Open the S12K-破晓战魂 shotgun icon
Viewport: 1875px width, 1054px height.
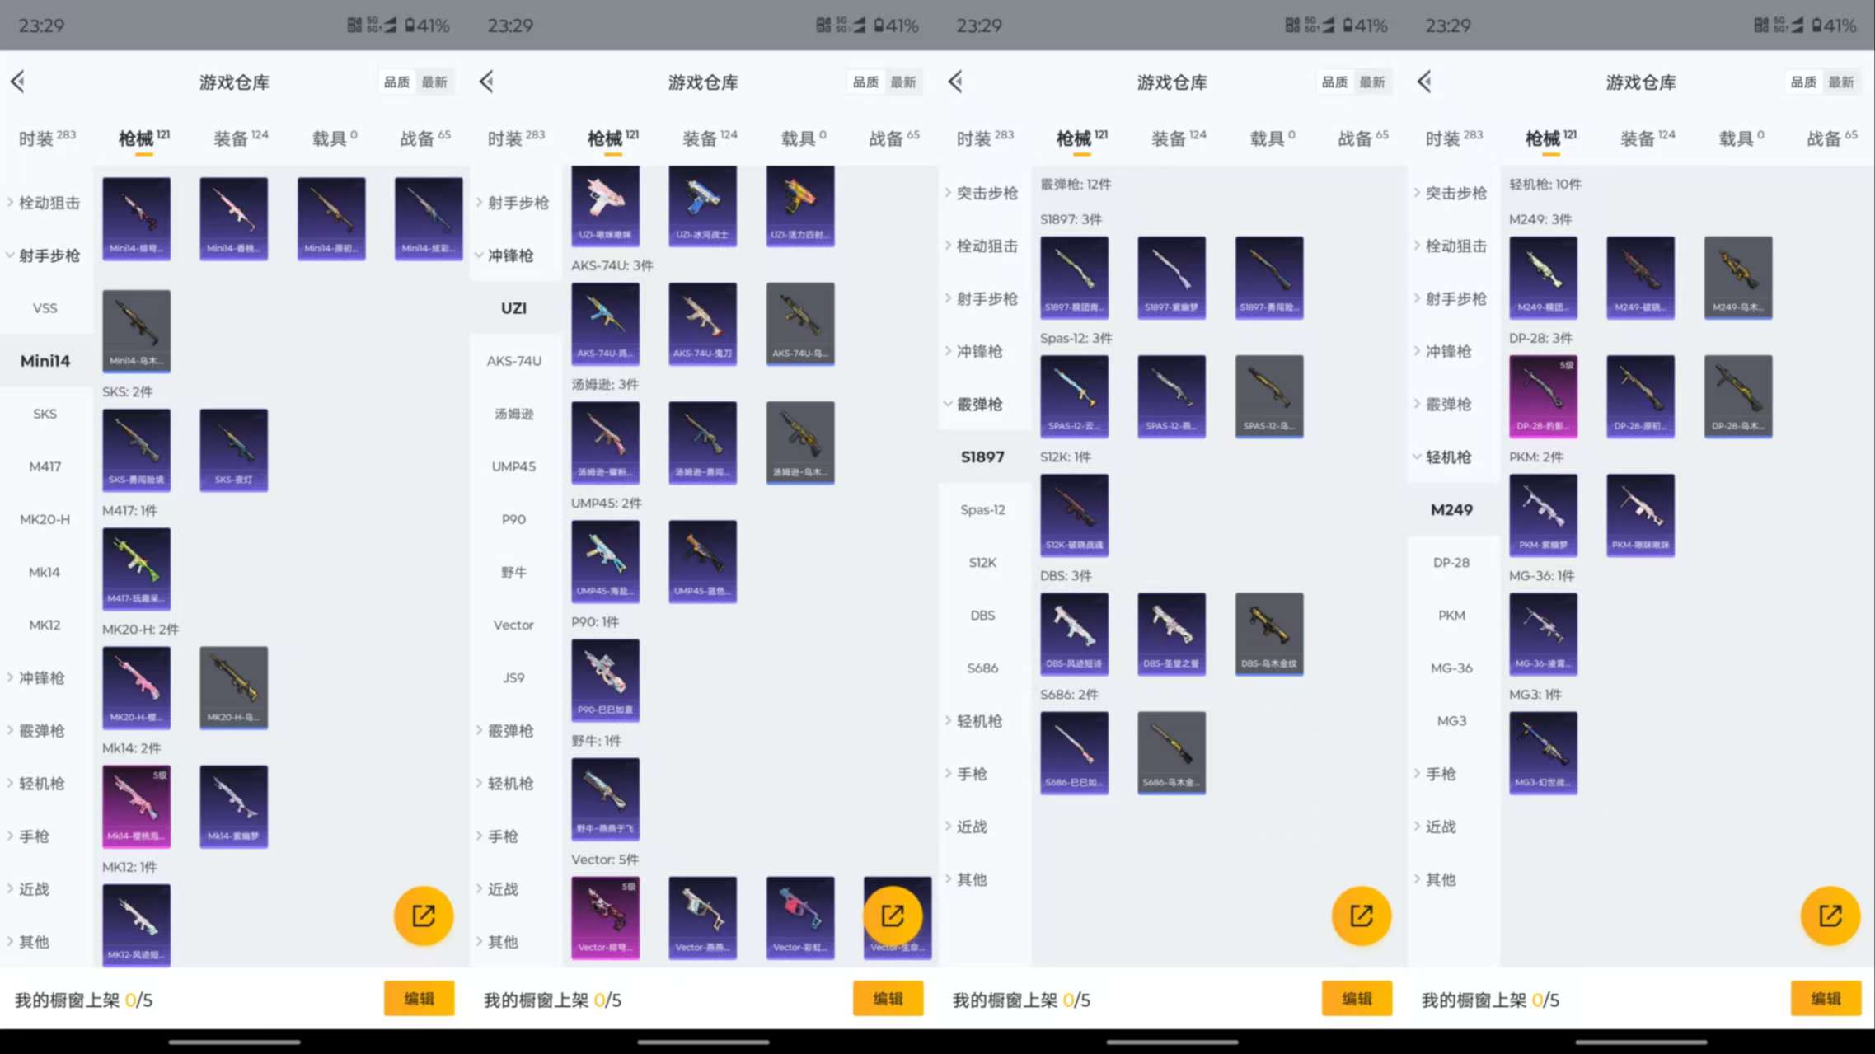(x=1075, y=513)
